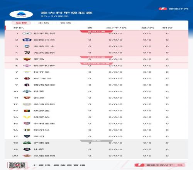Image resolution: width=193 pixels, height=170 pixels.
Task: Open the 雷速体育 logo at top right
Action: (173, 9)
